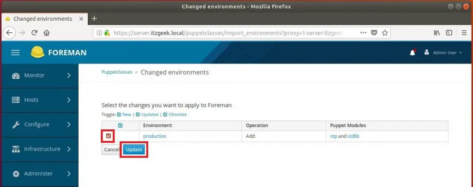Click the Foreman hard hat logo
Image resolution: width=473 pixels, height=187 pixels.
pos(37,53)
